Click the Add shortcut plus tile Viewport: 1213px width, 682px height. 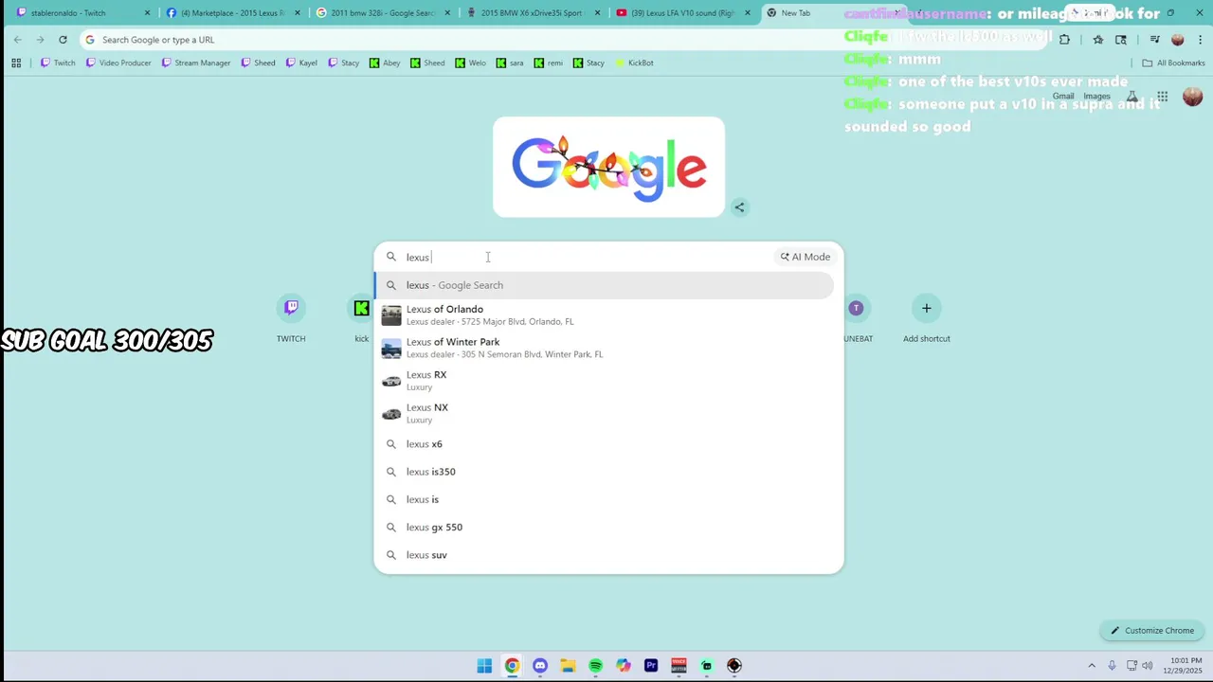(x=926, y=318)
